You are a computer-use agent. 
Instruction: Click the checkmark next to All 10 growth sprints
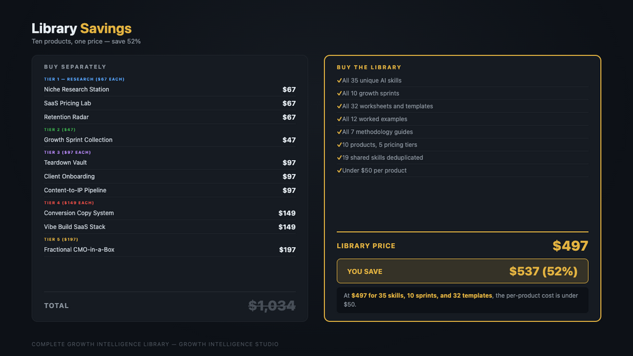[x=339, y=93]
